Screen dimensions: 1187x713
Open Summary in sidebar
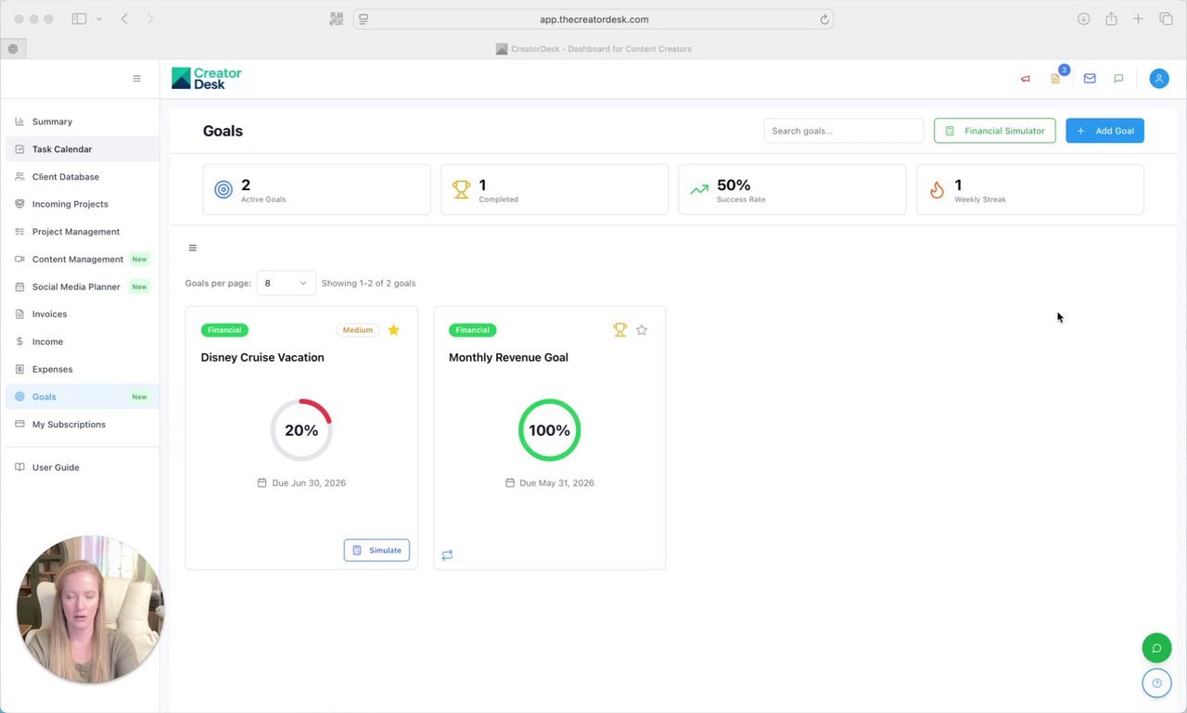click(81, 121)
